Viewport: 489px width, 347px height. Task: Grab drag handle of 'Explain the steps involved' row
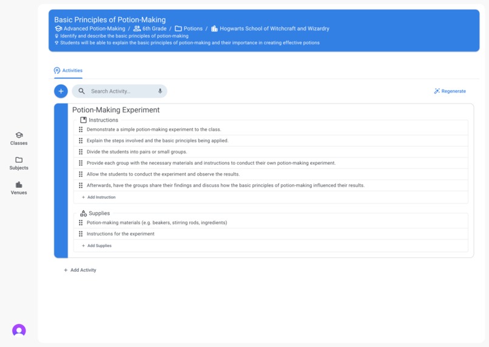coord(81,140)
